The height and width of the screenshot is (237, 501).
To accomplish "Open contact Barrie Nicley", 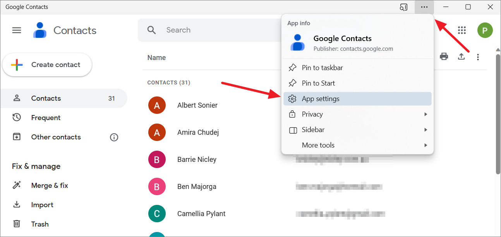I will click(197, 160).
